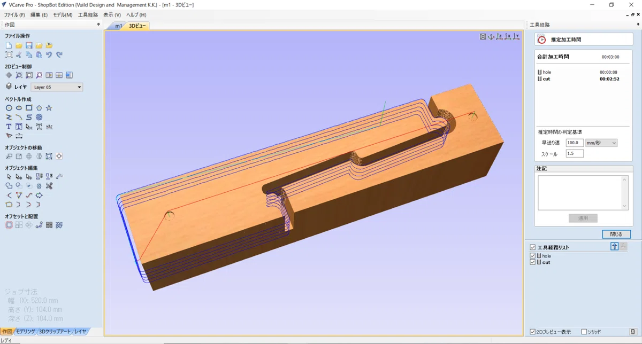Select the Draw Ellipse tool
The width and height of the screenshot is (642, 344).
coord(19,108)
